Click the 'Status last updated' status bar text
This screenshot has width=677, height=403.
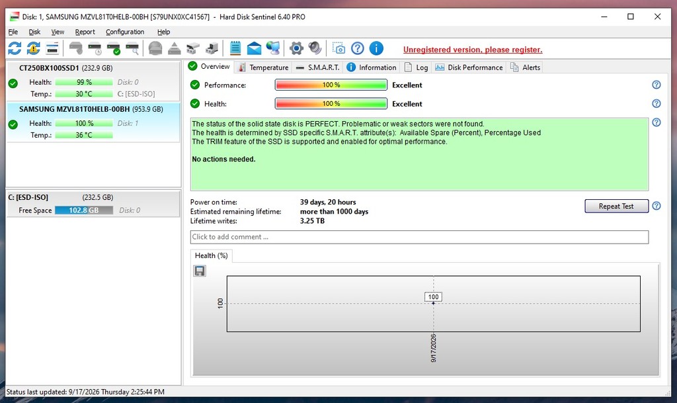pyautogui.click(x=85, y=392)
